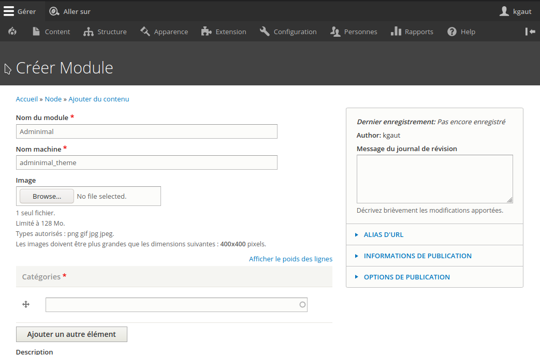Image resolution: width=540 pixels, height=355 pixels.
Task: Expand Options de publication section
Action: [x=406, y=277]
